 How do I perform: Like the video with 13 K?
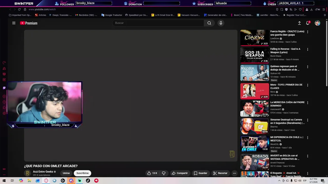(152, 173)
